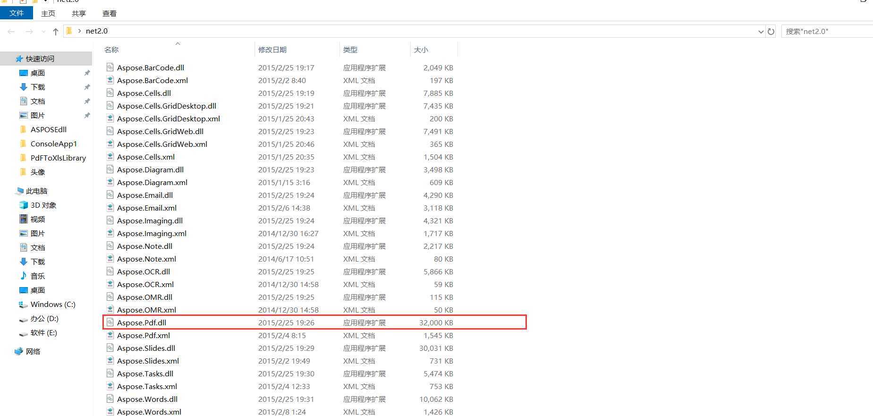Screen dimensions: 873x416
Task: Select the Aspose.Pdf.dll file icon
Action: (x=110, y=322)
